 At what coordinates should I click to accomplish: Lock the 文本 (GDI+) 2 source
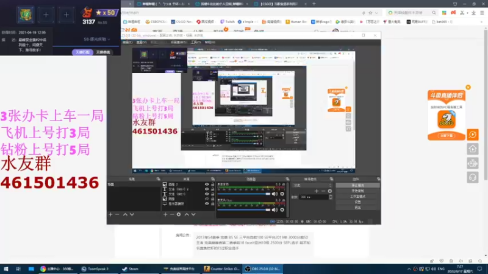(x=213, y=189)
